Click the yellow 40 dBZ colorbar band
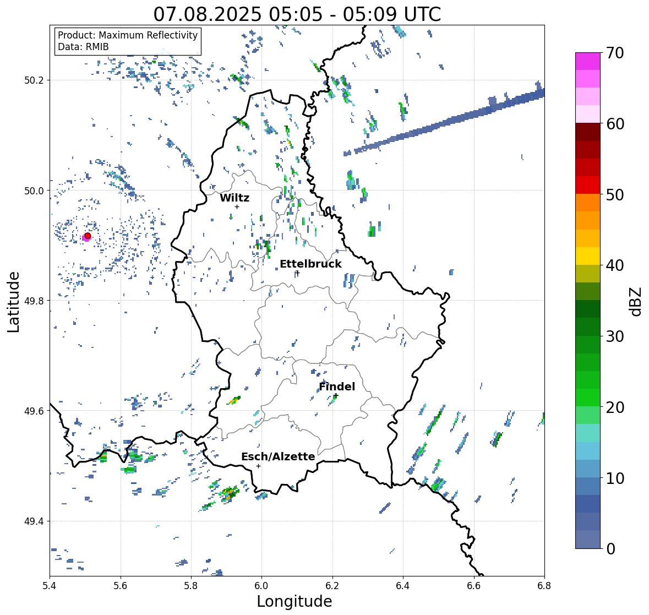Screen dimensions: 649x615 587,256
